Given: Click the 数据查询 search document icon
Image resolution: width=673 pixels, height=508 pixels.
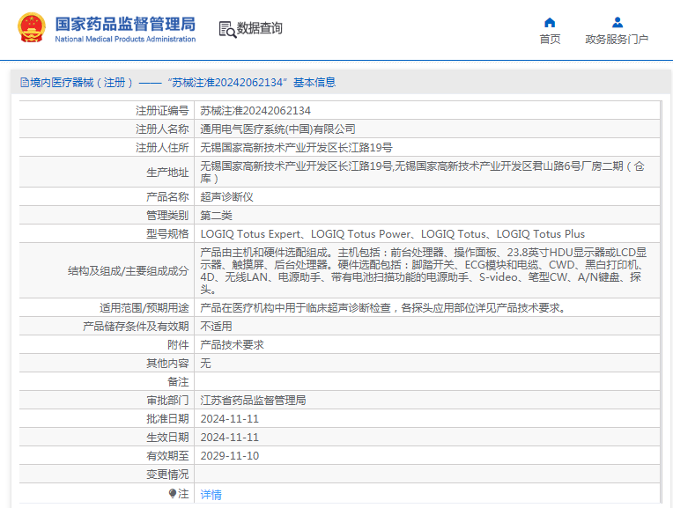Looking at the screenshot, I should point(227,29).
